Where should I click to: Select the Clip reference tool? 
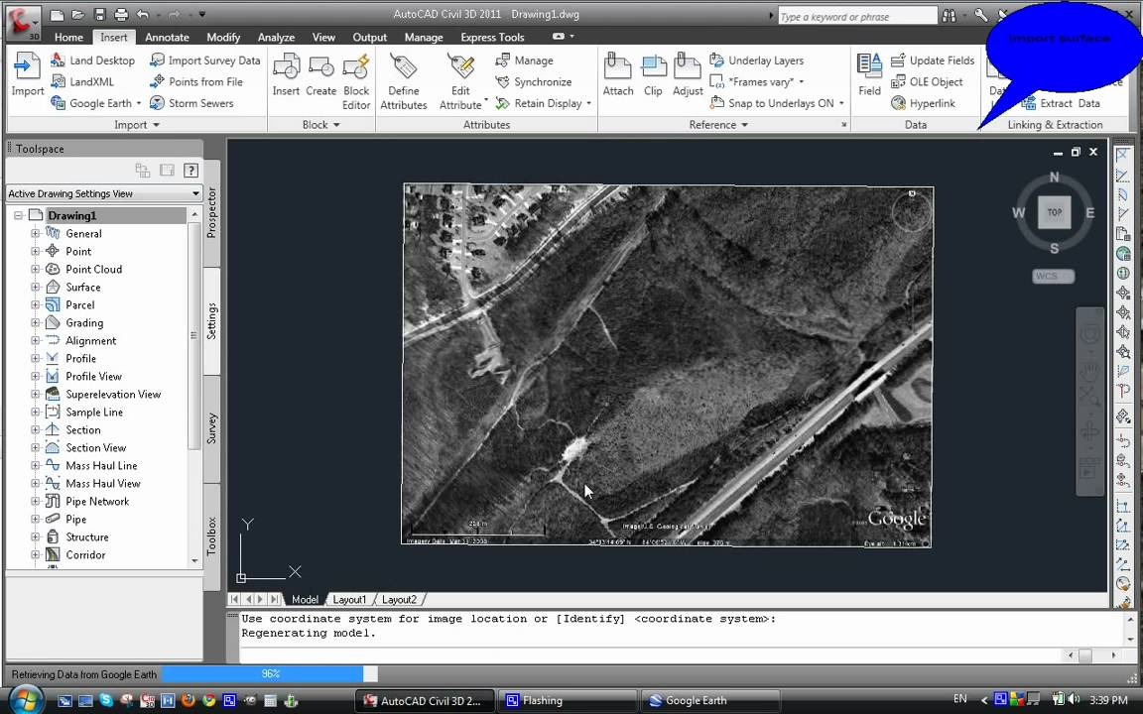pos(653,75)
